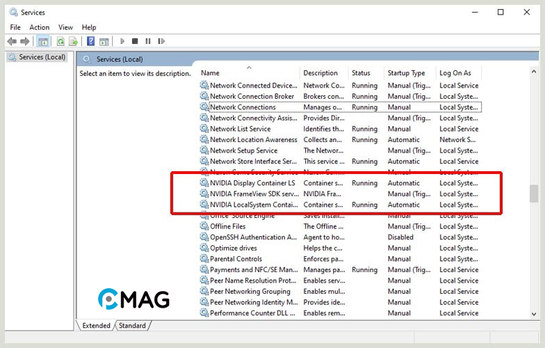Image resolution: width=545 pixels, height=348 pixels.
Task: Open the View menu
Action: point(65,27)
